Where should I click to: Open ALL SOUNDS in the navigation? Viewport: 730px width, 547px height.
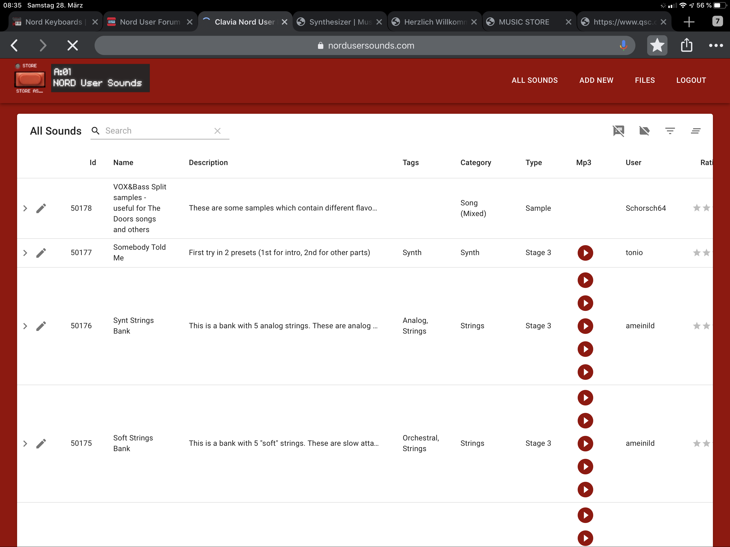pyautogui.click(x=535, y=80)
